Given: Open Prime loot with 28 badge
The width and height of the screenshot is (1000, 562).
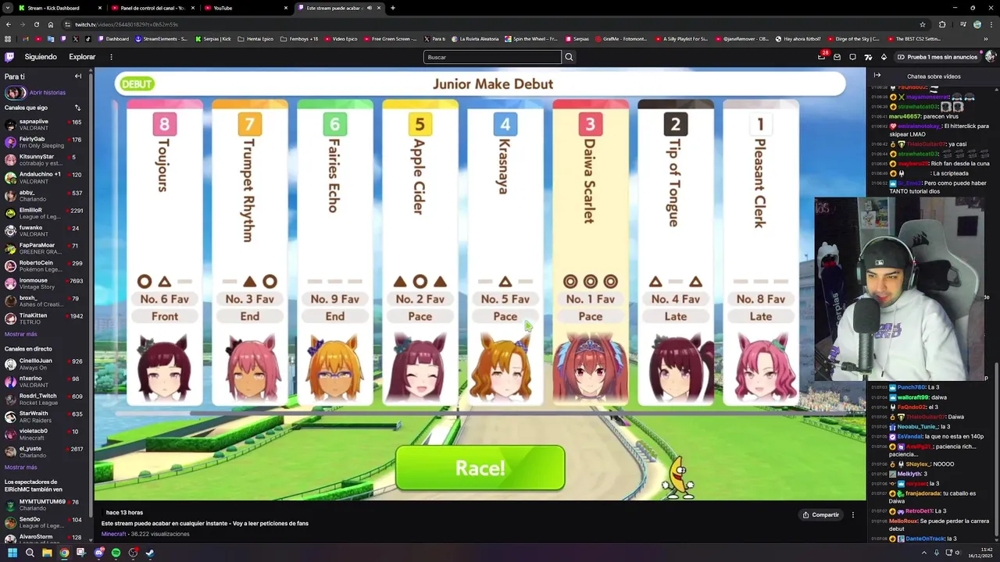Looking at the screenshot, I should (x=821, y=57).
